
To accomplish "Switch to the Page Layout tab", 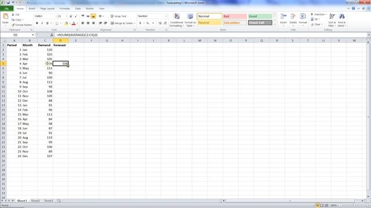I will (x=48, y=9).
